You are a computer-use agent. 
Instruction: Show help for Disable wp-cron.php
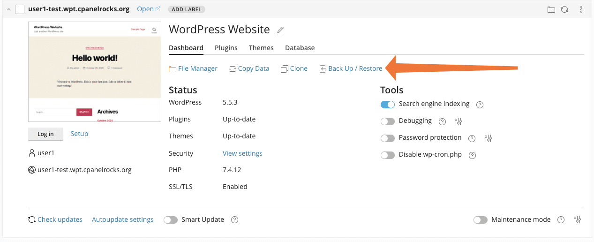(x=473, y=155)
